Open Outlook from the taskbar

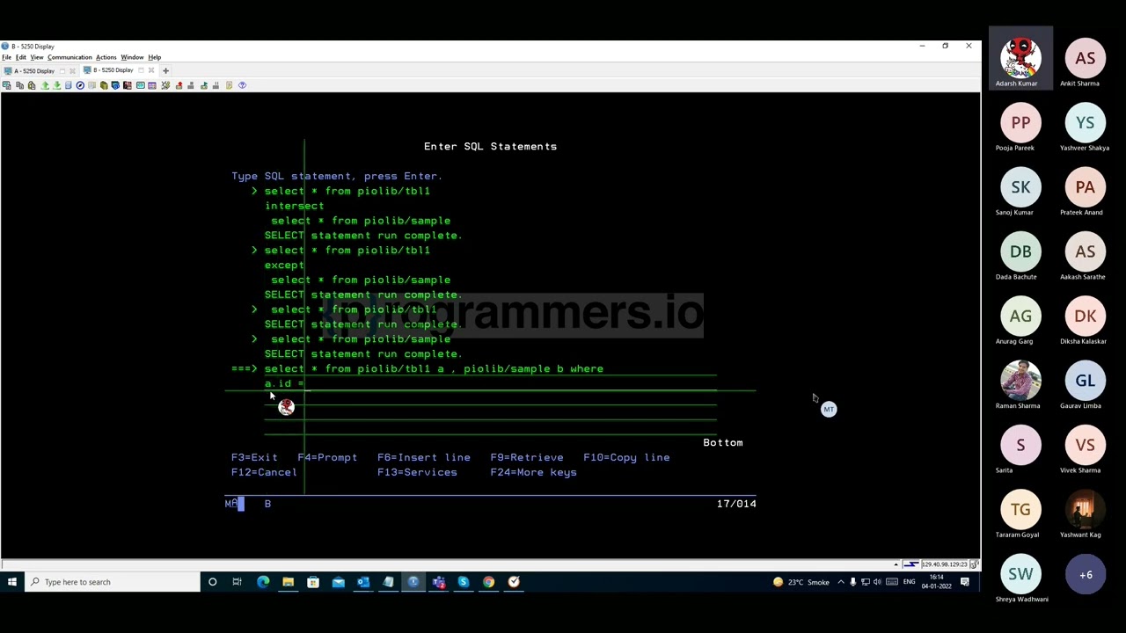coord(363,582)
